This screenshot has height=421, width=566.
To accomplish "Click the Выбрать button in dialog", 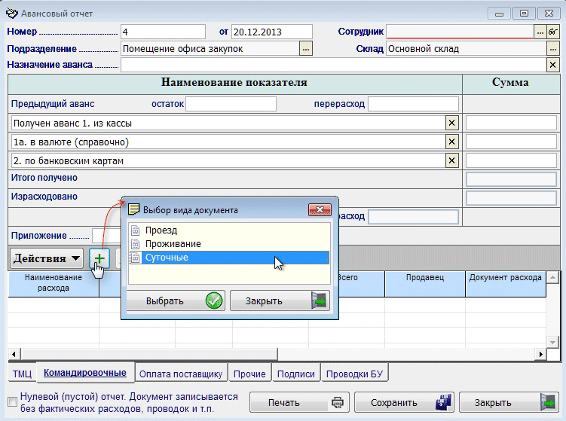I will point(176,300).
